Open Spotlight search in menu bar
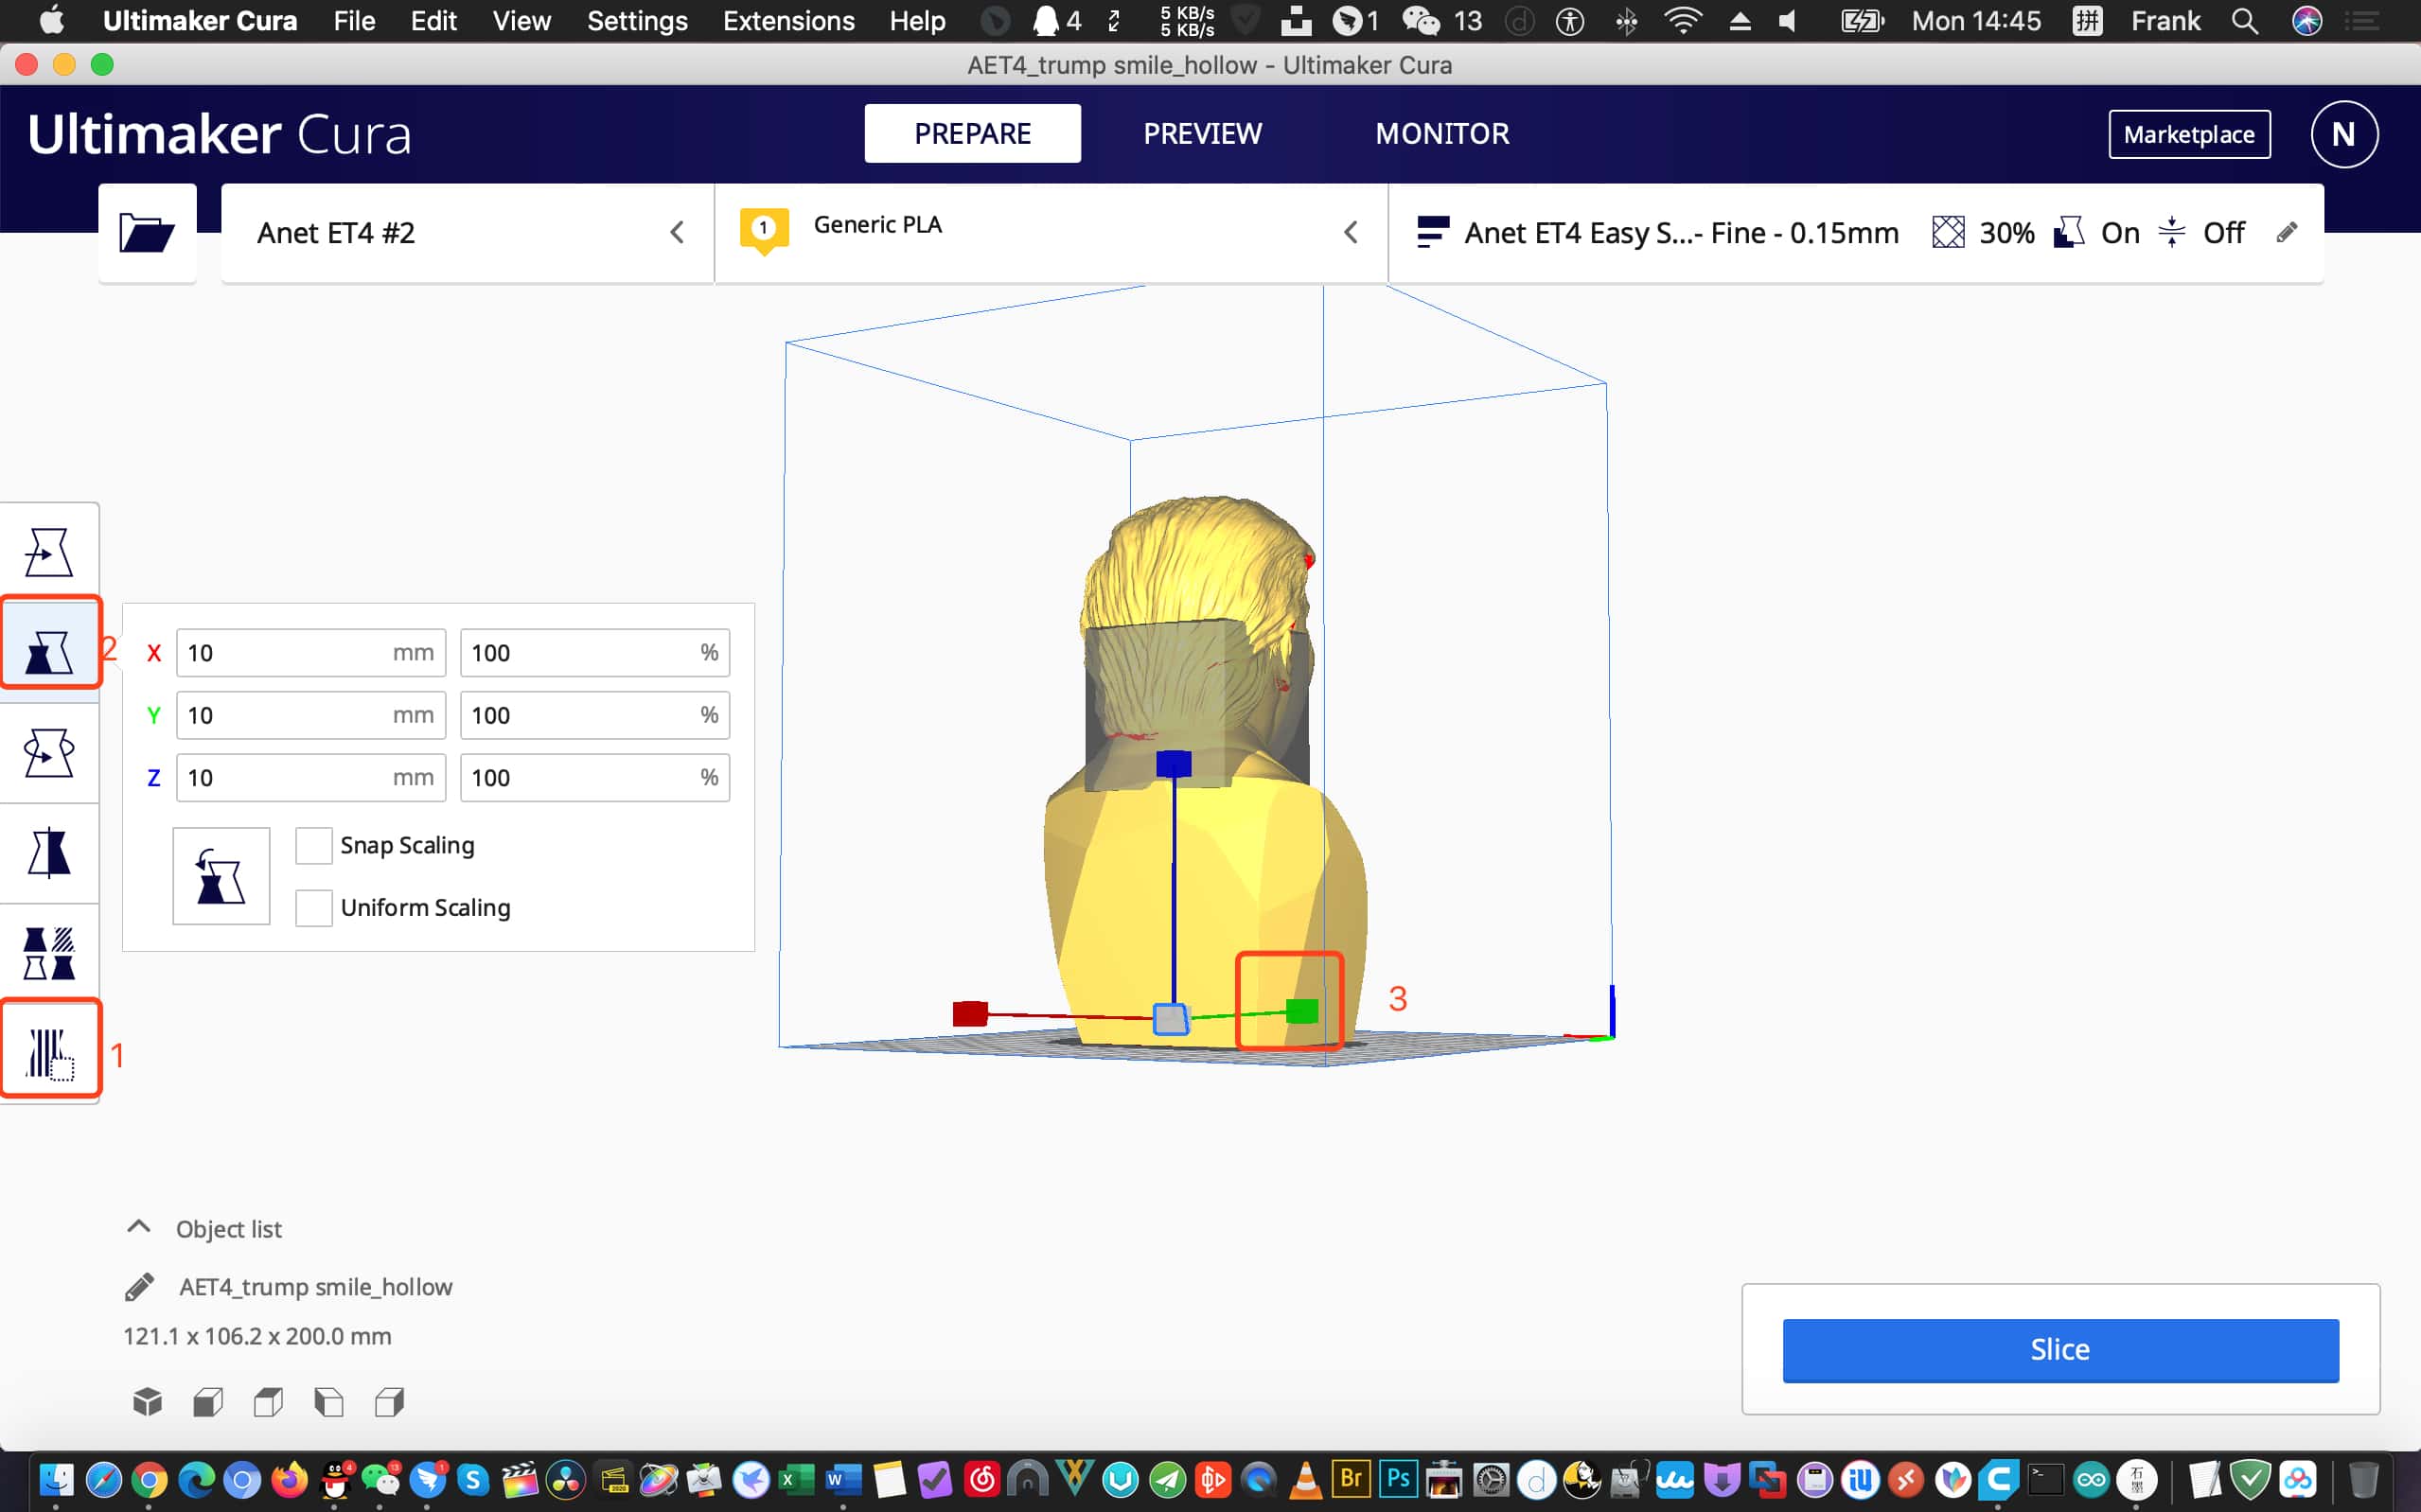Image resolution: width=2421 pixels, height=1512 pixels. 2244,21
